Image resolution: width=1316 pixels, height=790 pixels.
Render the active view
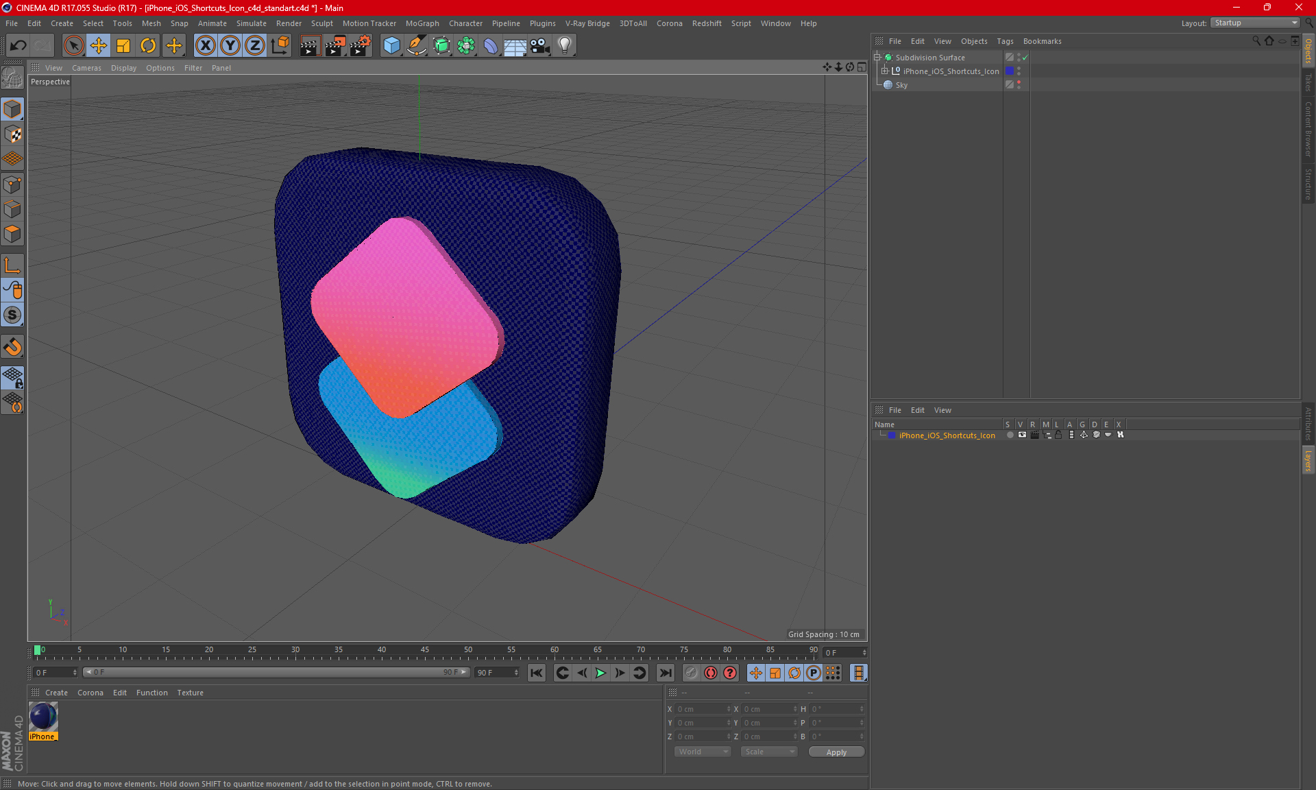tap(310, 45)
